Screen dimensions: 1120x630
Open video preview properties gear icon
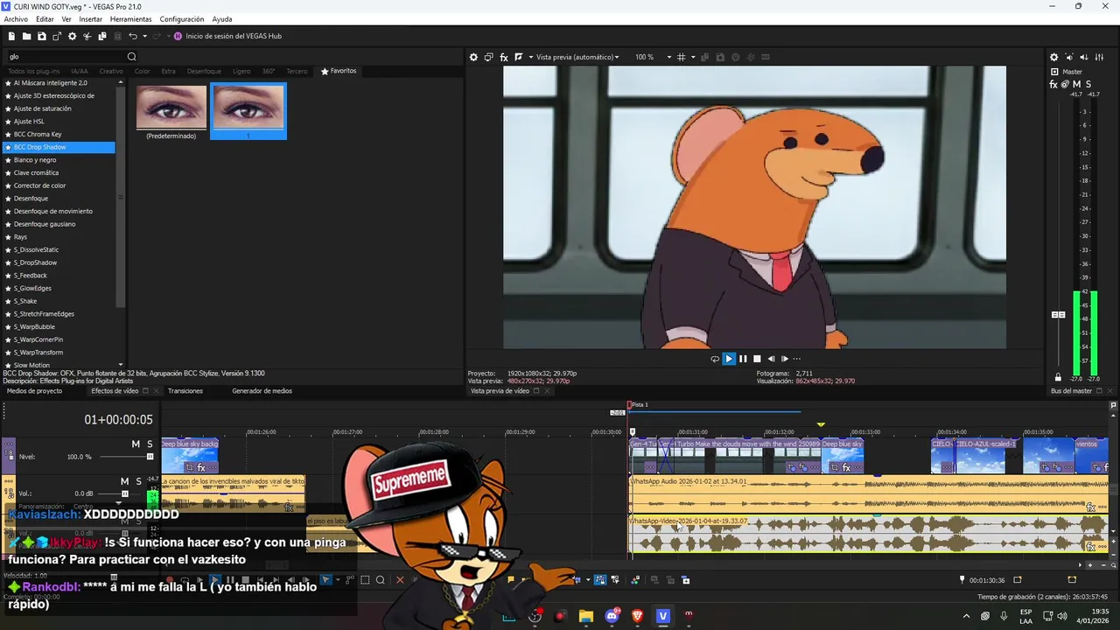point(473,57)
